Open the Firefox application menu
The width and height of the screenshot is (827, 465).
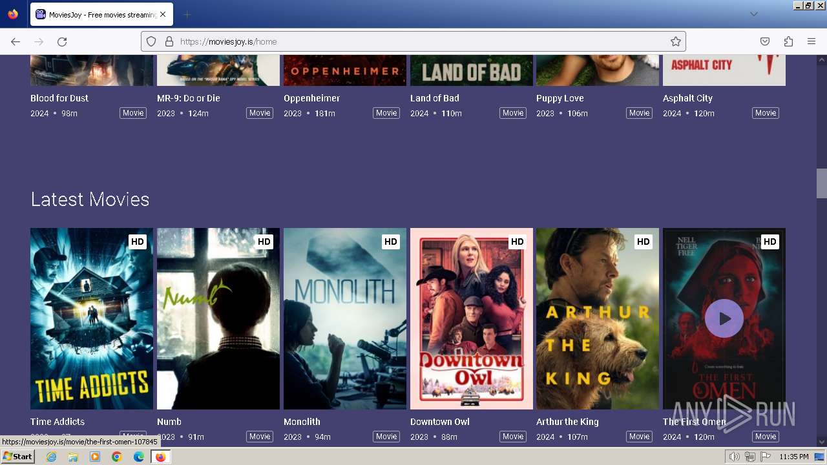click(811, 41)
